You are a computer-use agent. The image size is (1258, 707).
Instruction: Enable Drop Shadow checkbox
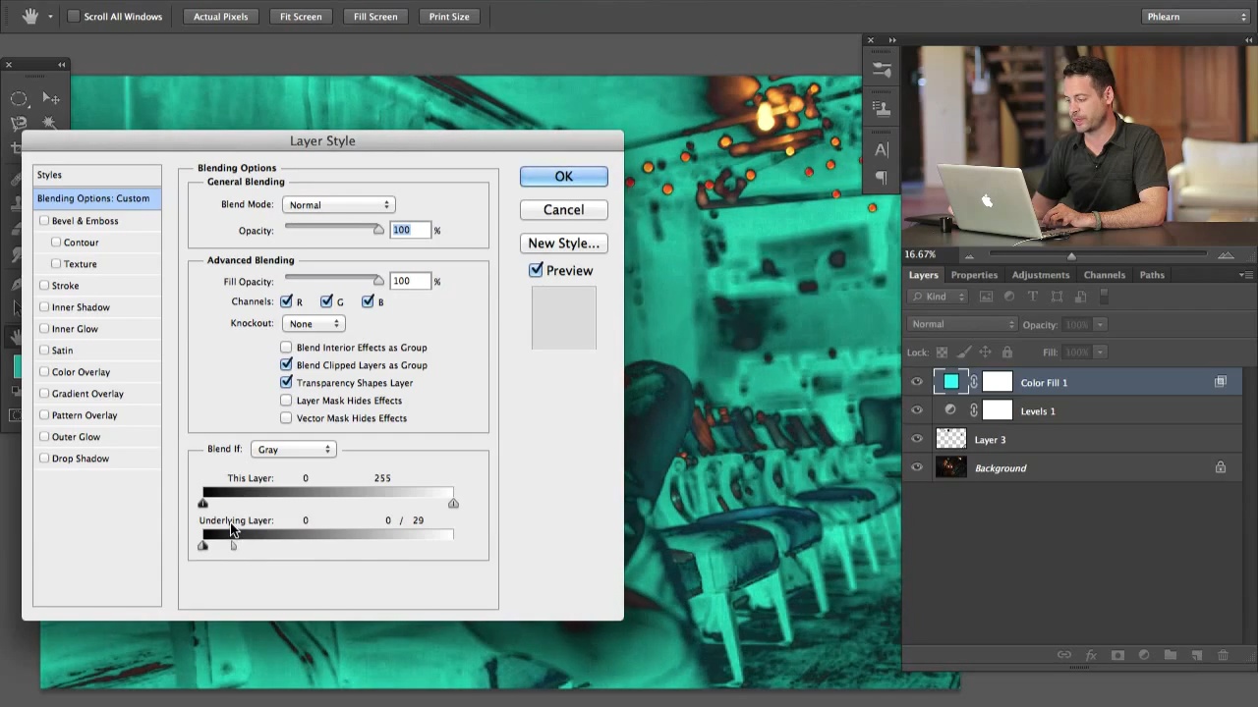point(44,459)
